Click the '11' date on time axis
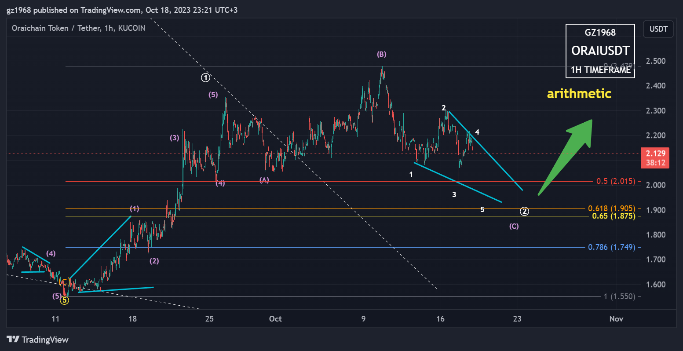The image size is (683, 351). click(55, 319)
